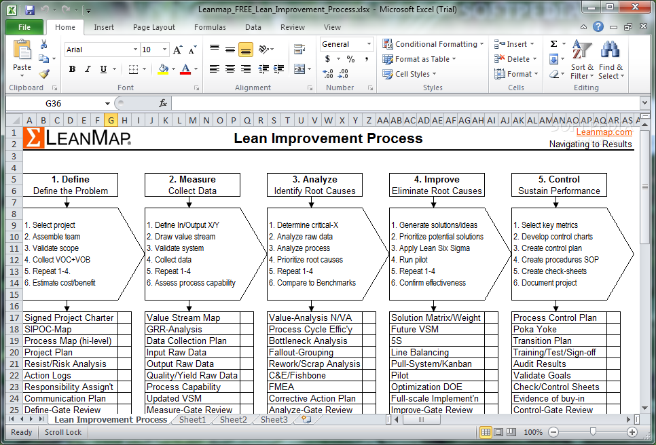Open the Arial font name dropdown
Screen dimensions: 656x445
[135, 50]
